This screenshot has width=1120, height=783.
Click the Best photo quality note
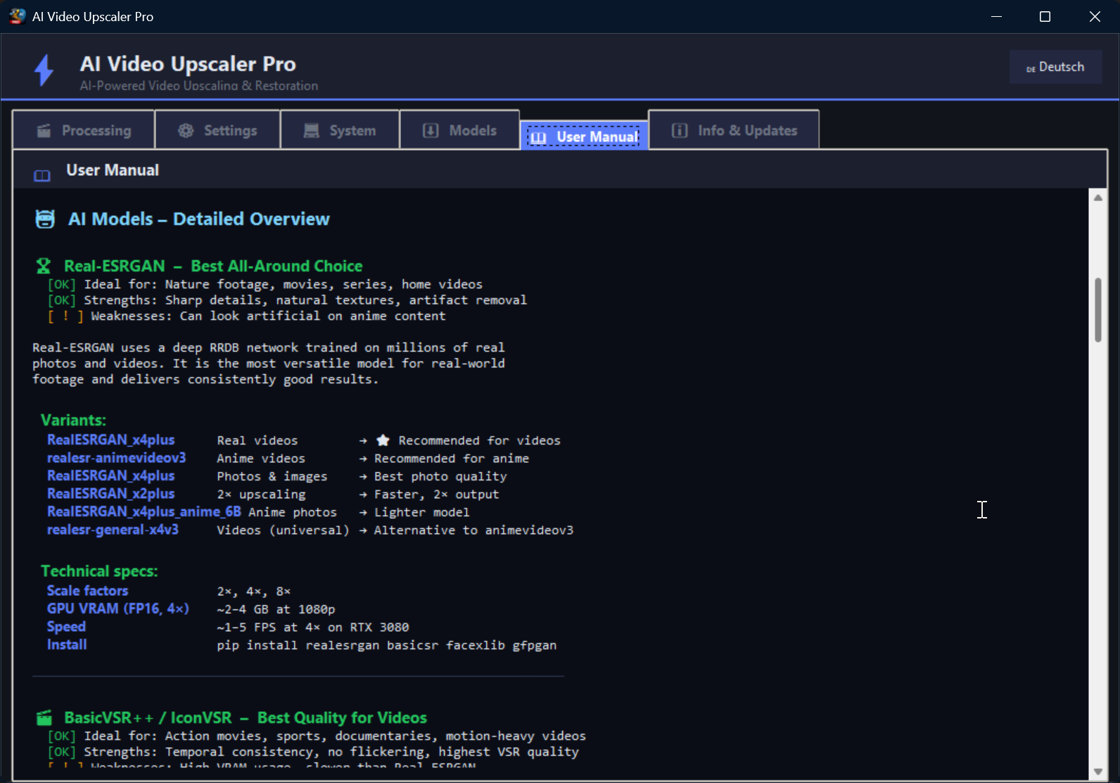click(x=440, y=476)
